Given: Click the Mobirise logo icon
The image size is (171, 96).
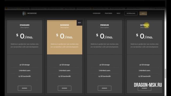Looking at the screenshot, I should [x=24, y=13].
